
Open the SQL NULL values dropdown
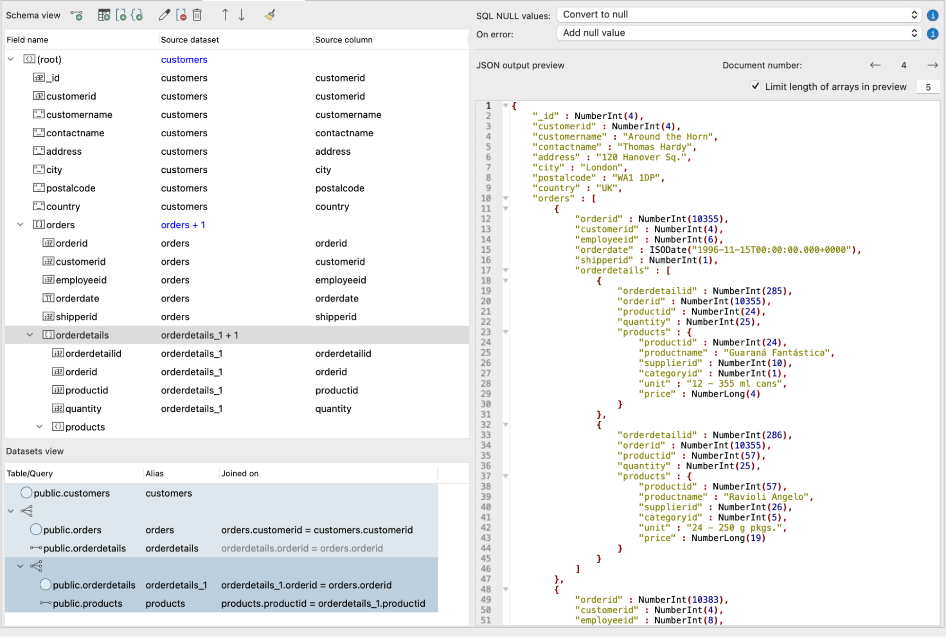coord(738,15)
